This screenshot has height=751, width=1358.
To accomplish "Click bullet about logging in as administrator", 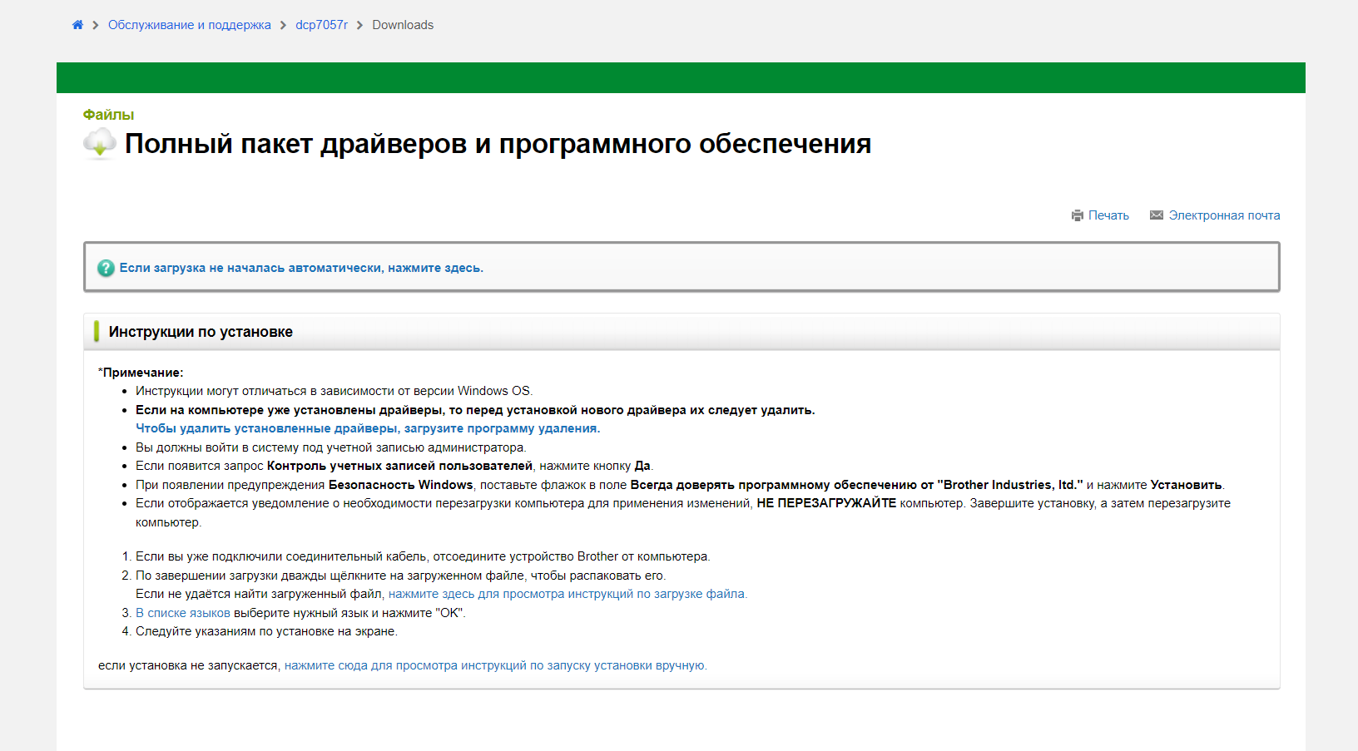I will pyautogui.click(x=330, y=447).
